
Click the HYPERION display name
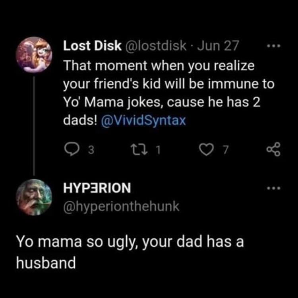(x=97, y=188)
